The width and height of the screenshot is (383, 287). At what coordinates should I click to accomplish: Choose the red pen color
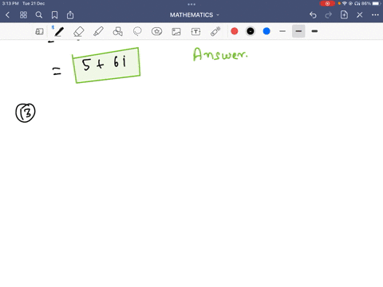[x=235, y=31]
